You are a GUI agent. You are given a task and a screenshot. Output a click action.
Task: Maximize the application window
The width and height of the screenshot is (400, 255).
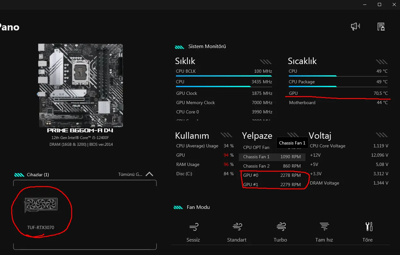pos(379,4)
